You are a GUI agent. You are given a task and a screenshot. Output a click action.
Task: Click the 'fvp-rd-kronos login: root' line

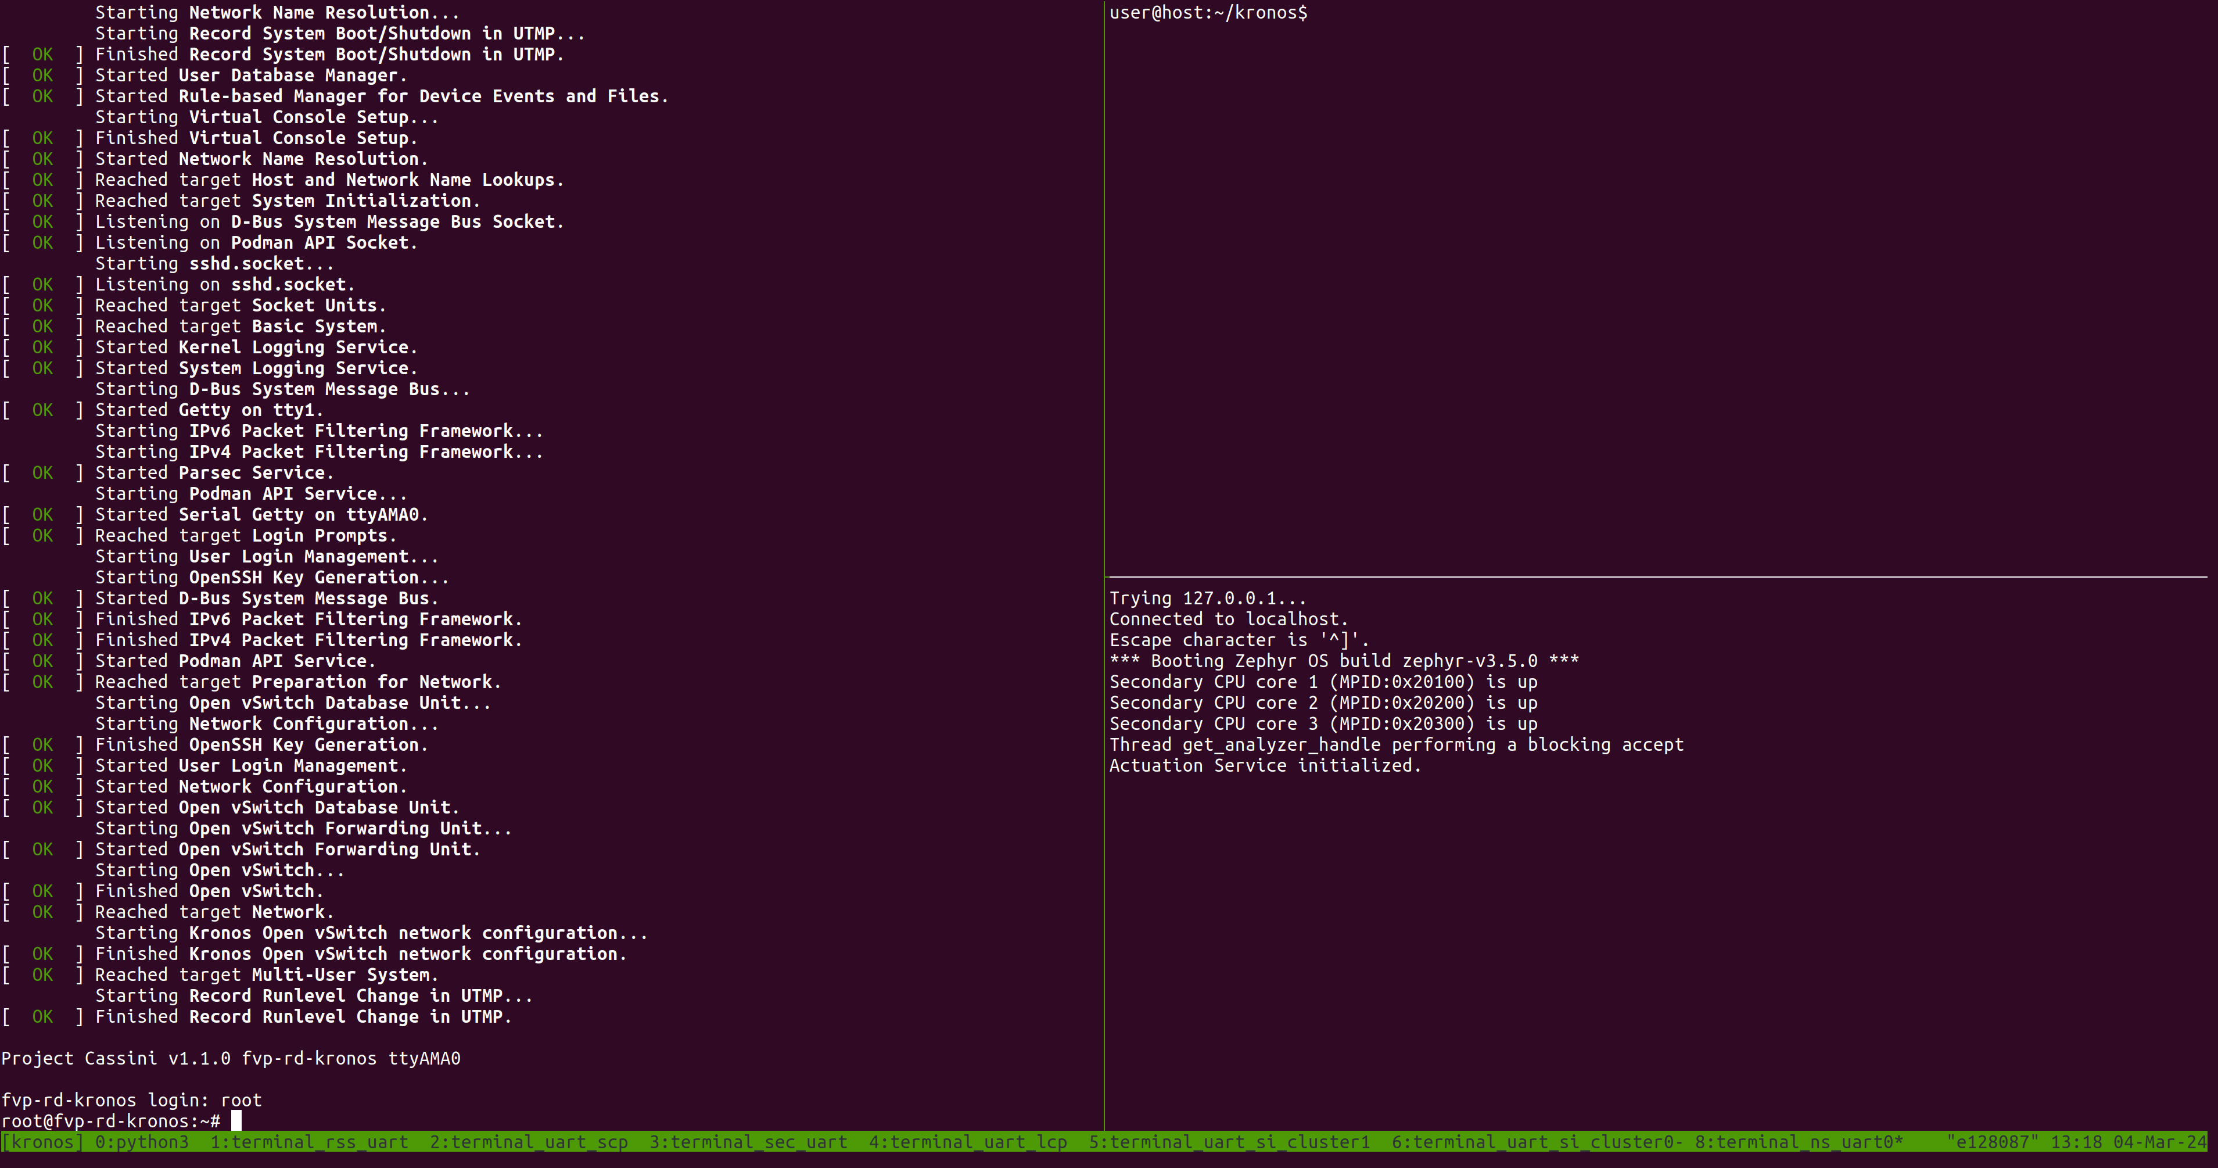(x=132, y=1100)
